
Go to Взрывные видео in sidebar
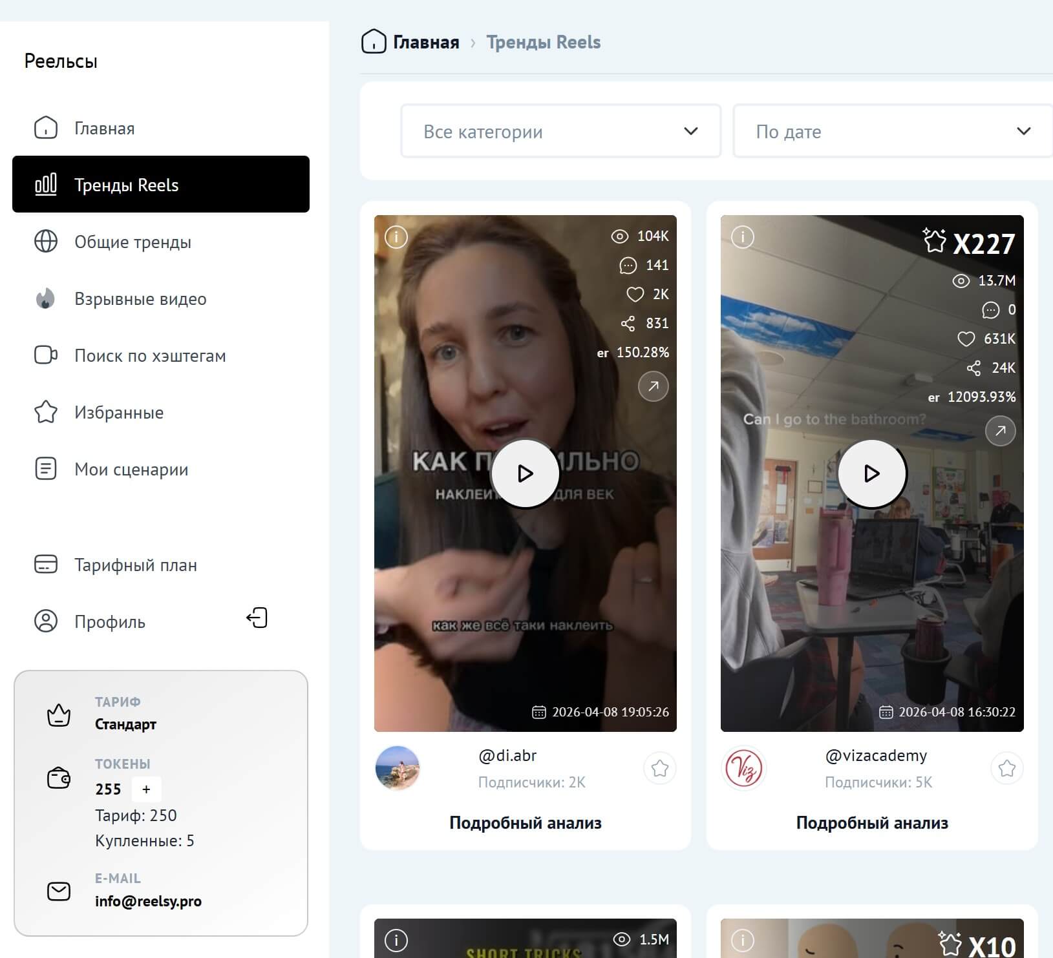pyautogui.click(x=140, y=299)
